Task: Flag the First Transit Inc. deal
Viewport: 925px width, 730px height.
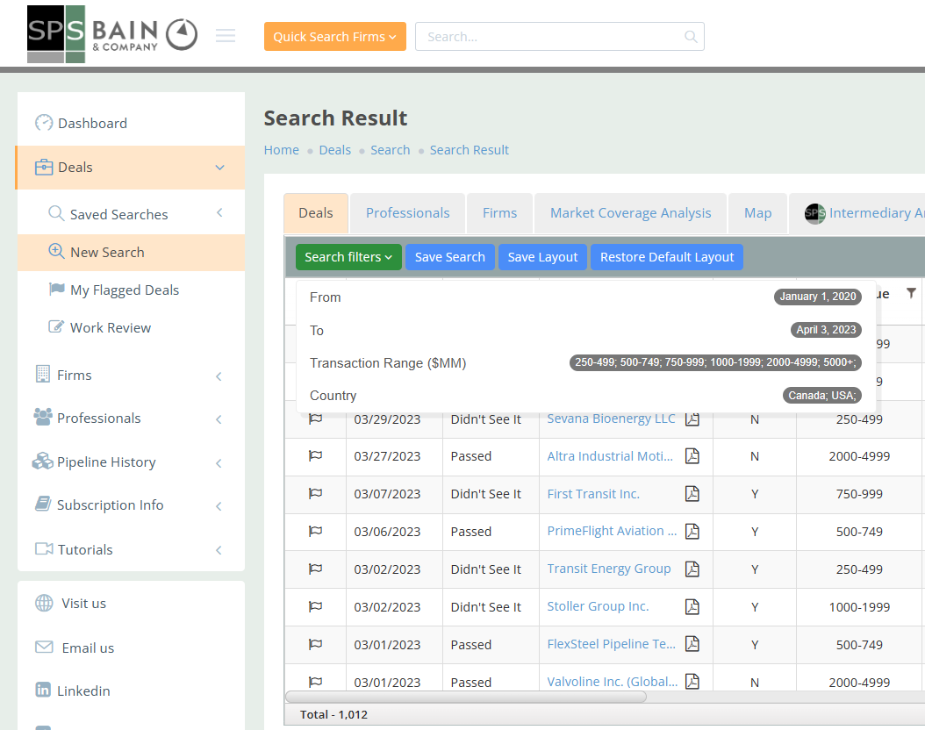Action: point(316,494)
